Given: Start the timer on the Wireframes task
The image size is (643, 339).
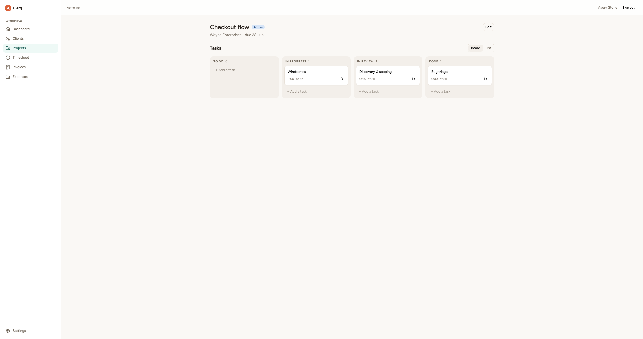Looking at the screenshot, I should click(342, 79).
